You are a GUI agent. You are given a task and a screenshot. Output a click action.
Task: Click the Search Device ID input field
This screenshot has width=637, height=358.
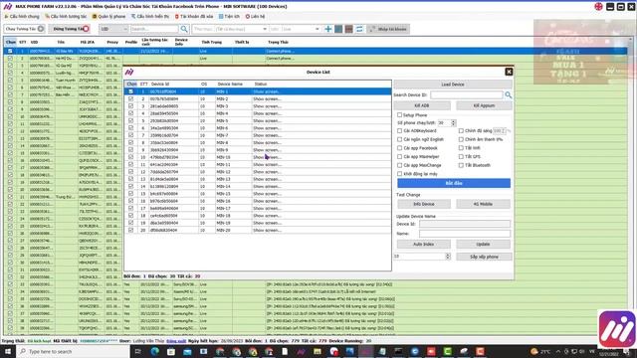(467, 95)
